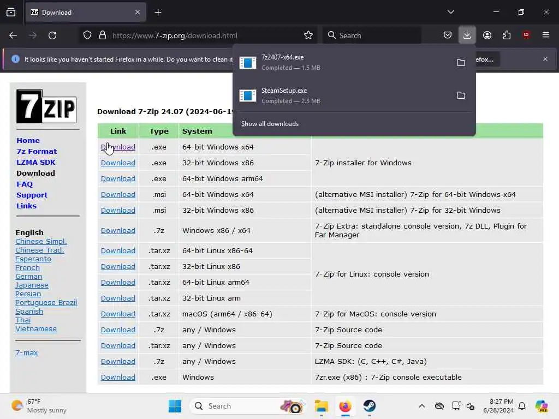Click the Windows taskbar search box

(248, 406)
